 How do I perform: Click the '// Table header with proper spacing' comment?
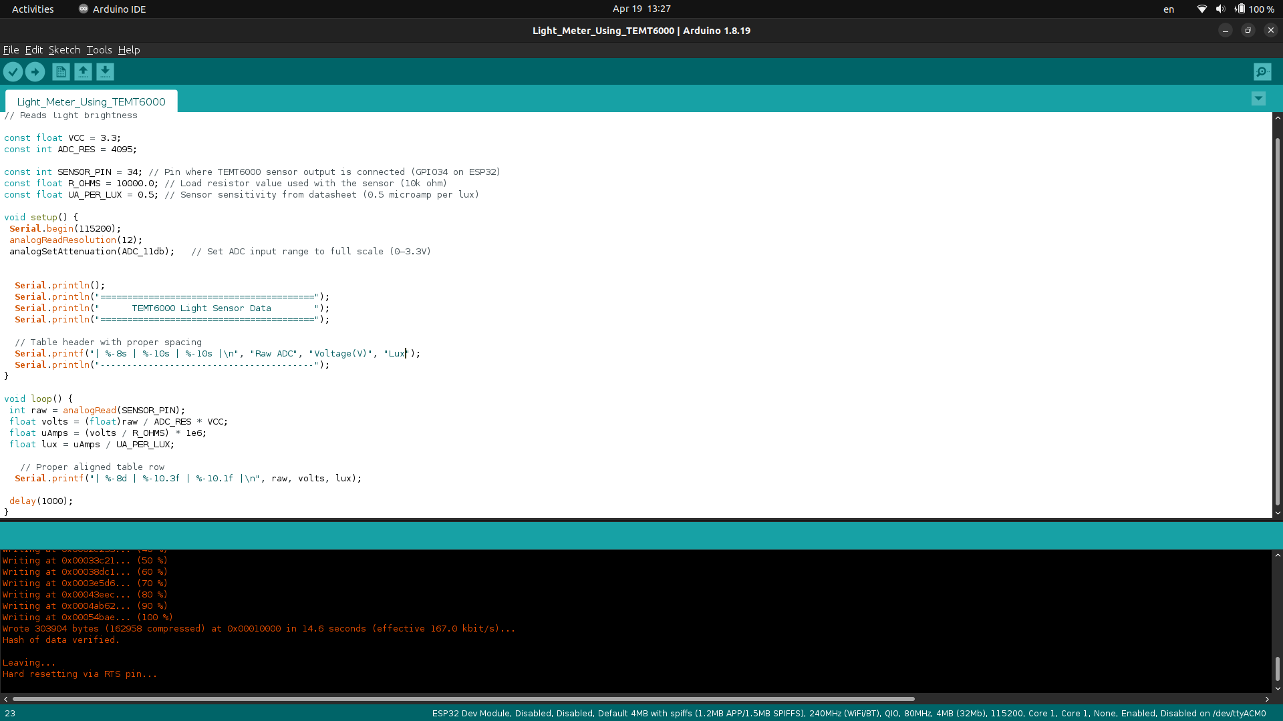[x=108, y=342]
